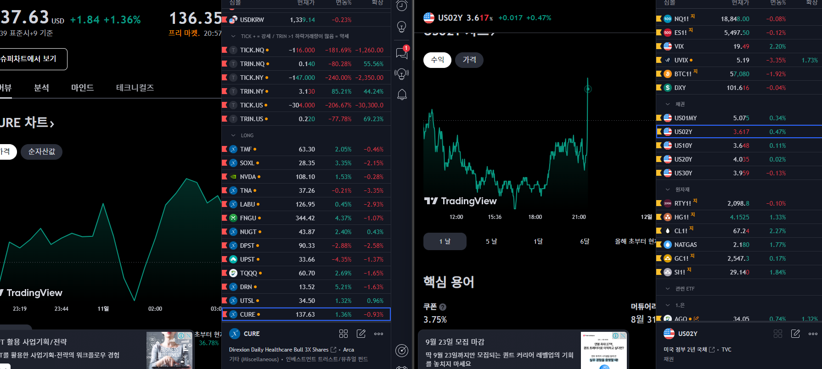Click the edit note icon in US02Y details
Image resolution: width=822 pixels, height=369 pixels.
click(x=795, y=334)
